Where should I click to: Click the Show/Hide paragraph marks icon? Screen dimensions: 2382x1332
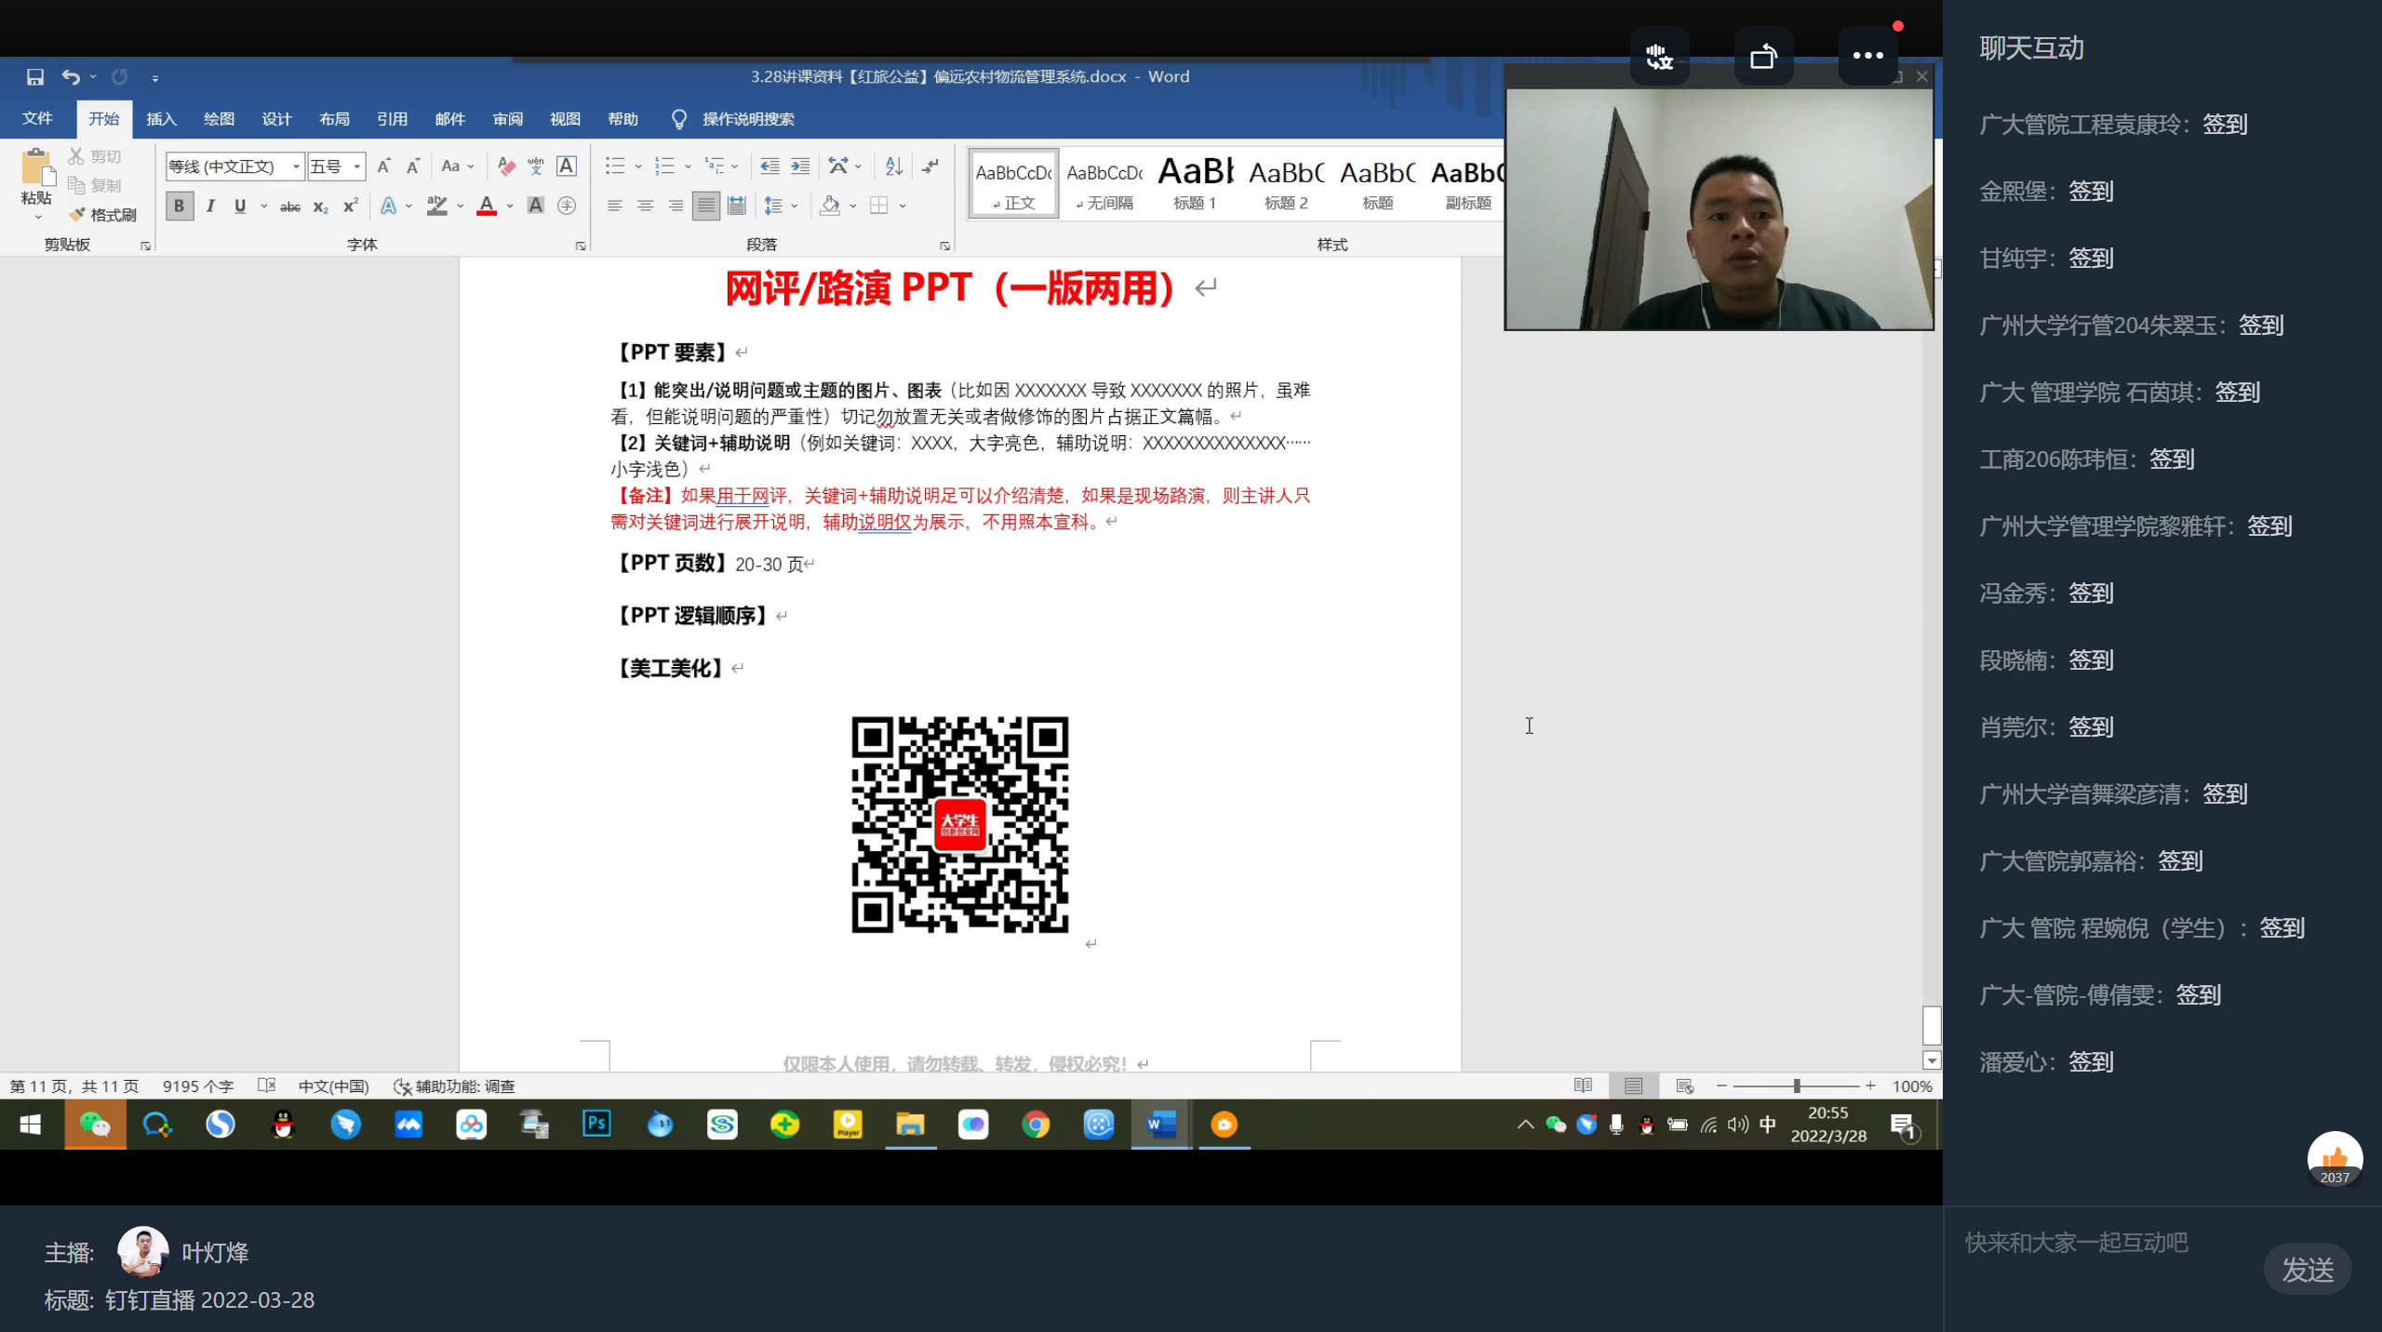[930, 166]
